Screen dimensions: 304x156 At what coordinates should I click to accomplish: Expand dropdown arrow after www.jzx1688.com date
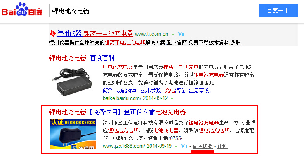(176, 147)
